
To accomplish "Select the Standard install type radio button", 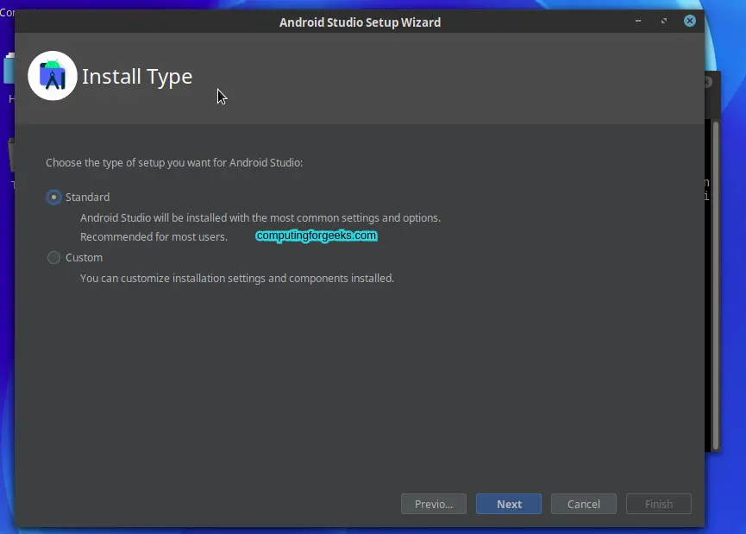I will 53,197.
